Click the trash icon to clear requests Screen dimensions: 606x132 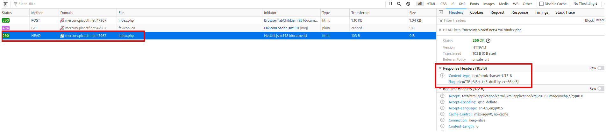tap(5, 4)
